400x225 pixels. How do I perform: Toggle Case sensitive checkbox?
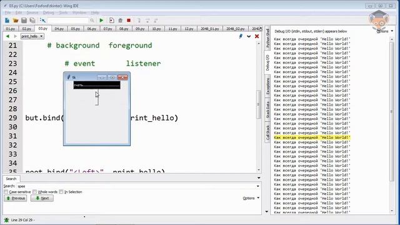[6, 192]
